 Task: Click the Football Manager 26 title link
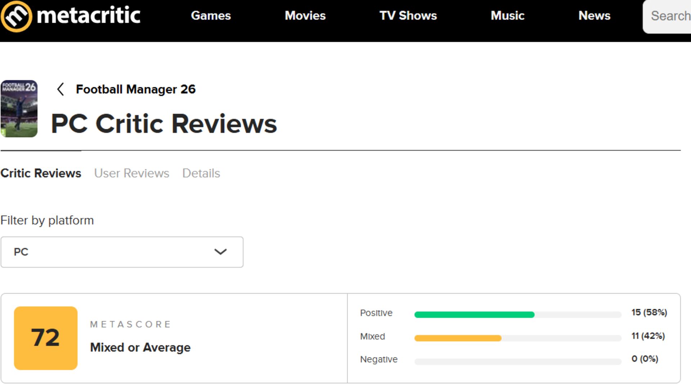pyautogui.click(x=136, y=89)
